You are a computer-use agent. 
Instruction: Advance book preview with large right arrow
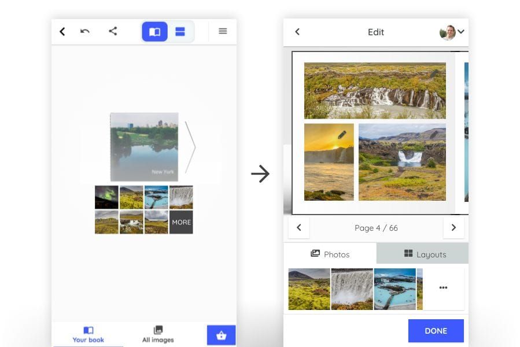tap(190, 147)
